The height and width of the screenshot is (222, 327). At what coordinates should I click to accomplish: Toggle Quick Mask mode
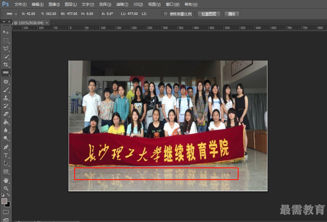click(6, 212)
